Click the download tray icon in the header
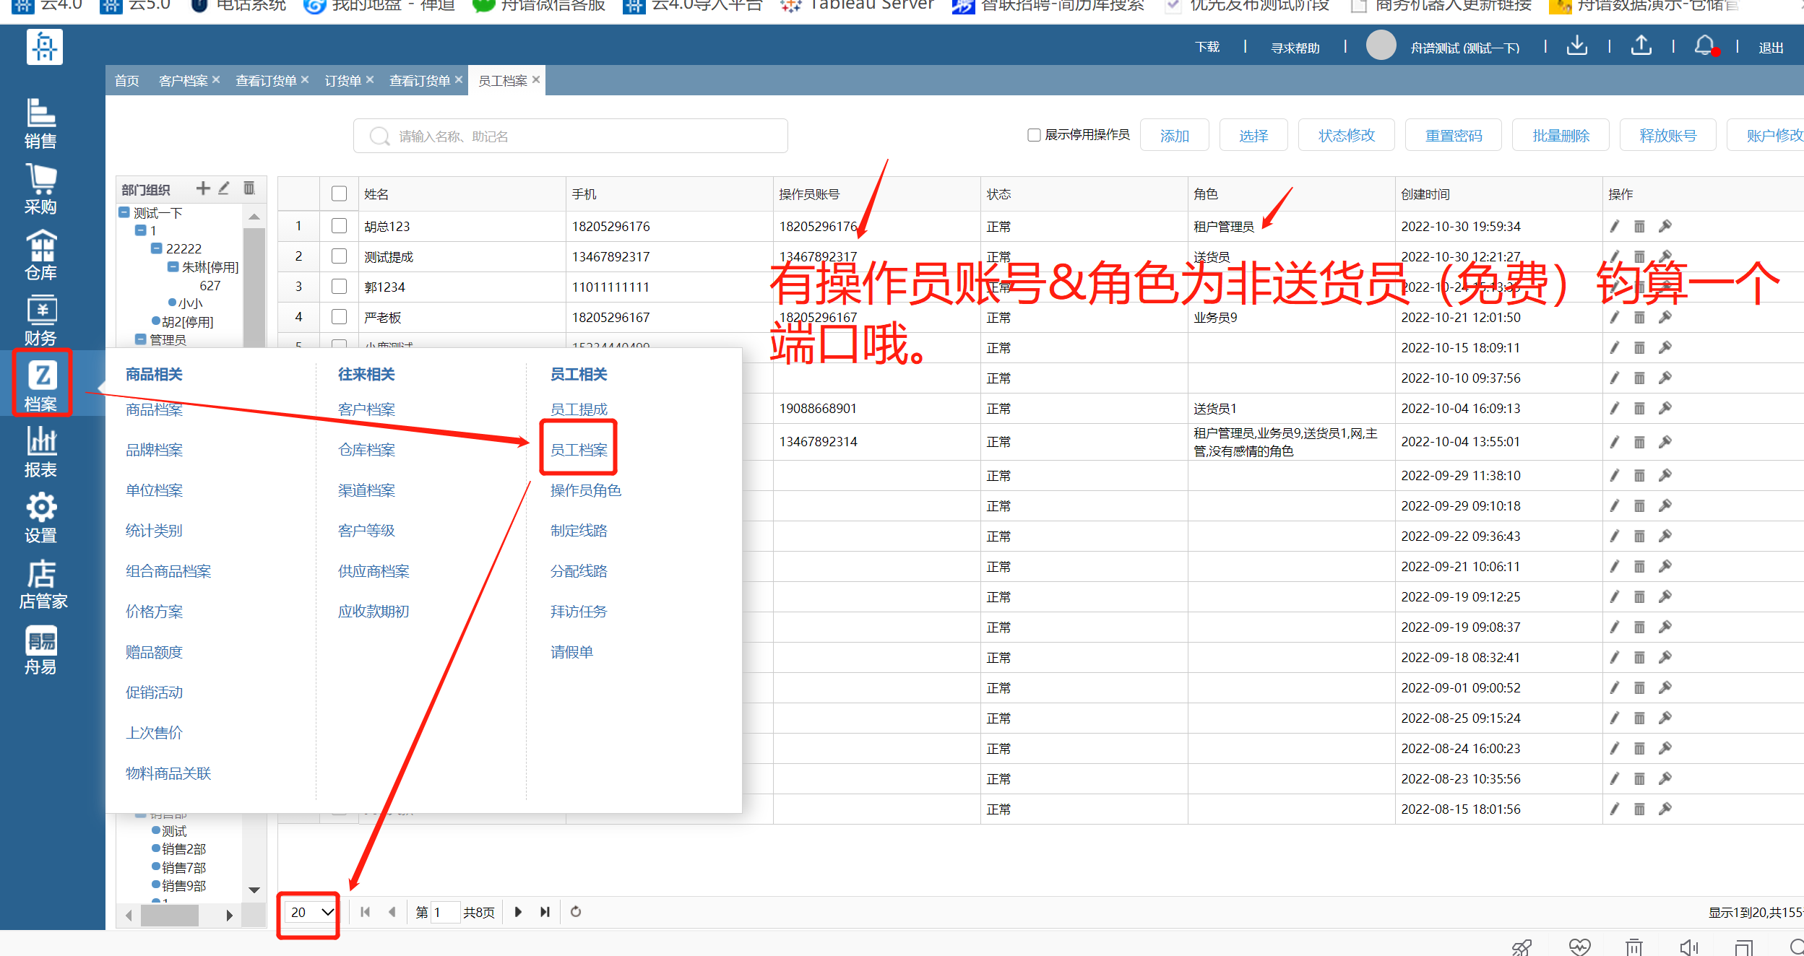Viewport: 1804px width, 956px height. 1576,45
